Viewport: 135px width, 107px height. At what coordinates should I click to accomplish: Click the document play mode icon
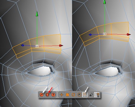pyautogui.click(x=97, y=95)
